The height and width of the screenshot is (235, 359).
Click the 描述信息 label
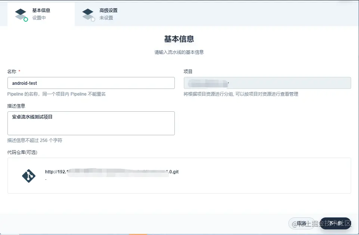[x=16, y=106]
